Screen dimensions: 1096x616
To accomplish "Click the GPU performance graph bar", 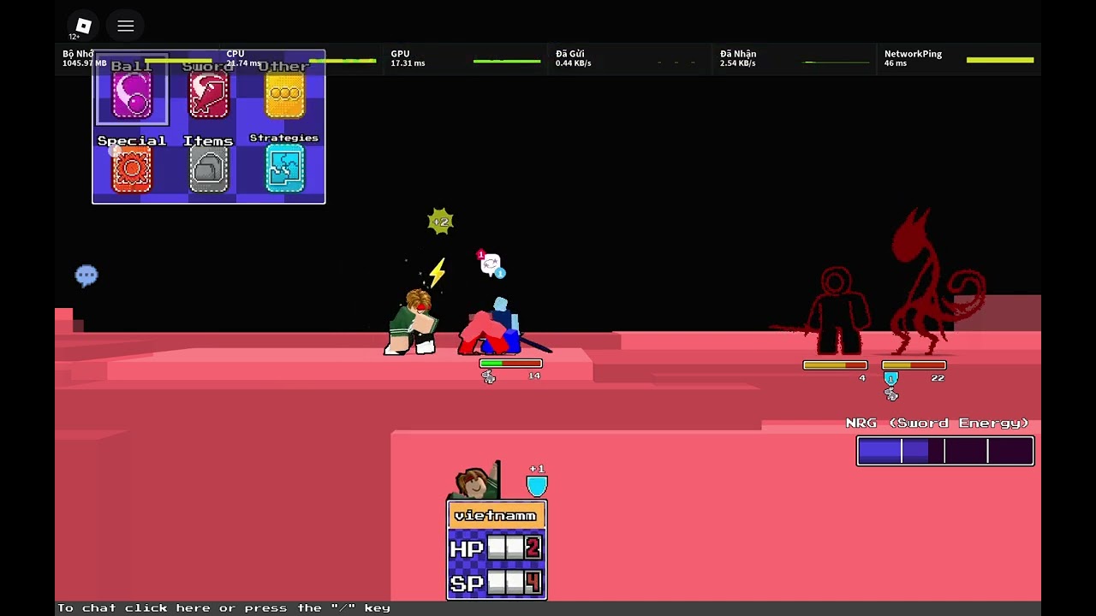I will (x=507, y=61).
